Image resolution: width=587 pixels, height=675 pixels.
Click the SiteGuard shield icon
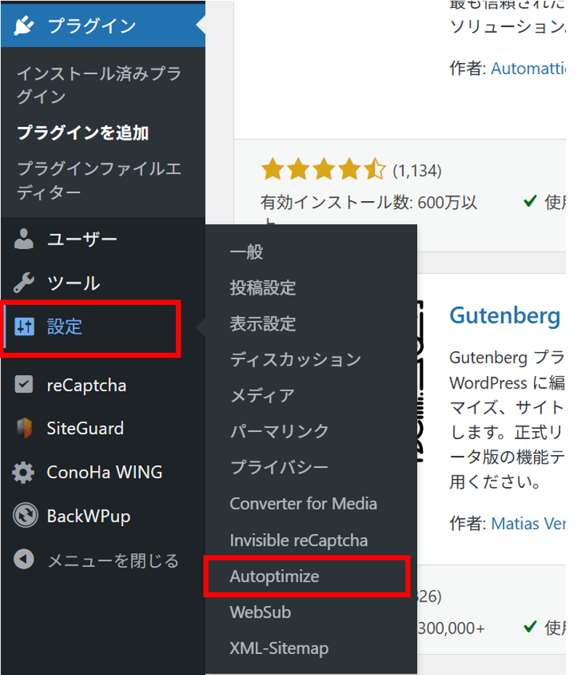click(x=25, y=428)
